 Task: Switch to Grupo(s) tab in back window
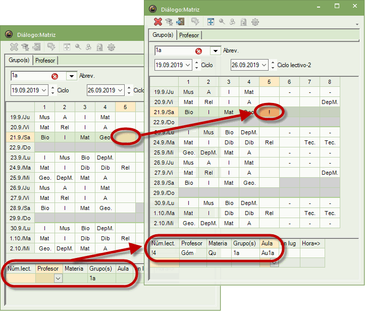point(19,60)
